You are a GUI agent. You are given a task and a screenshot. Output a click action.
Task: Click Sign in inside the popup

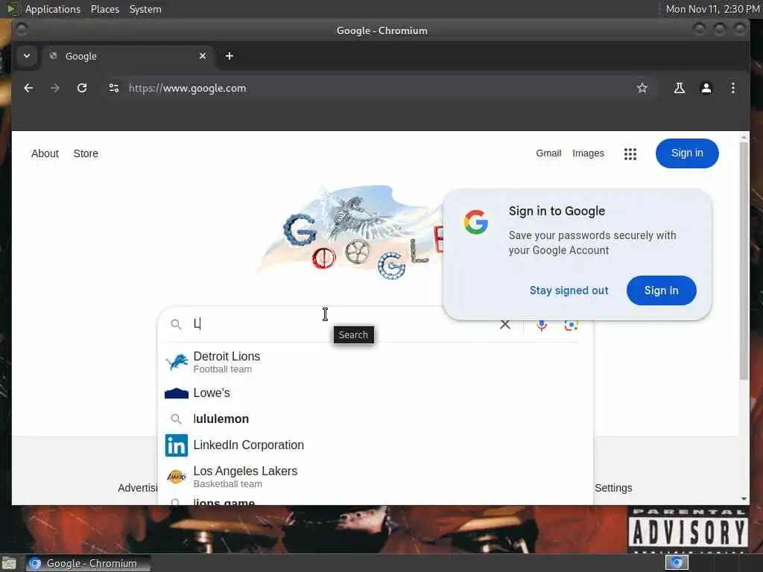[x=661, y=290]
